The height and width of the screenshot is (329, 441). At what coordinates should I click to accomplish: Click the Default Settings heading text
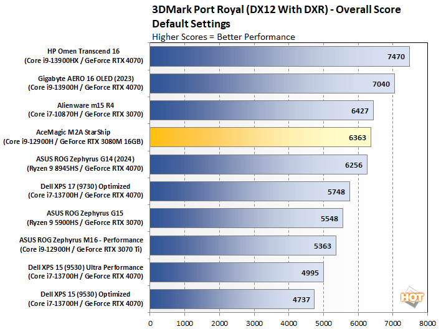191,24
